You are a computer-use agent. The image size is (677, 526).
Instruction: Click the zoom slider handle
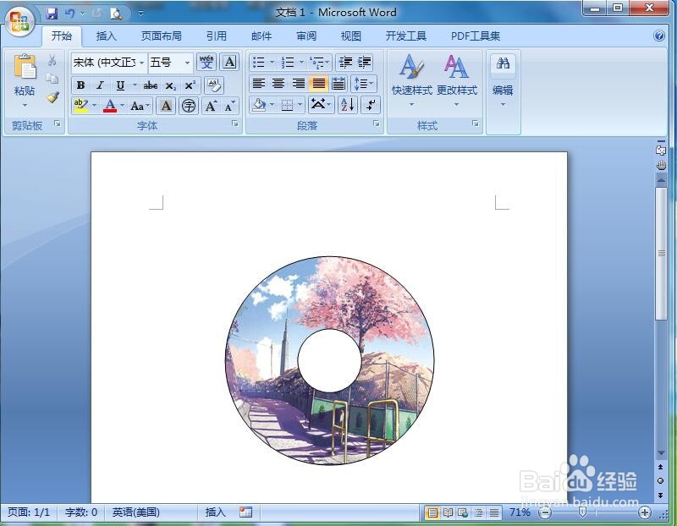[582, 512]
